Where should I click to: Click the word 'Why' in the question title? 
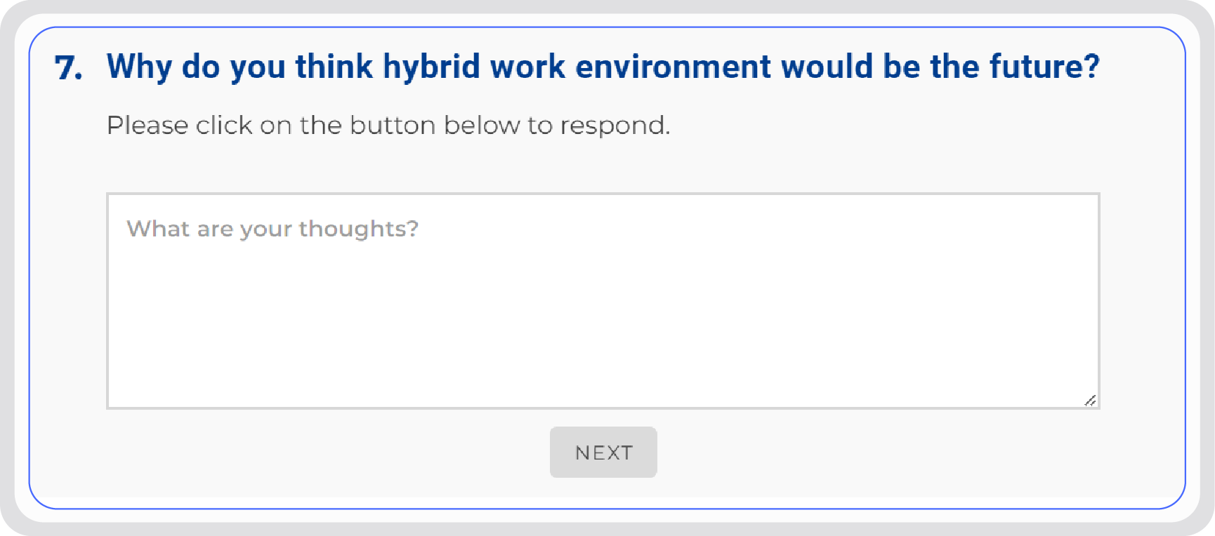(139, 67)
